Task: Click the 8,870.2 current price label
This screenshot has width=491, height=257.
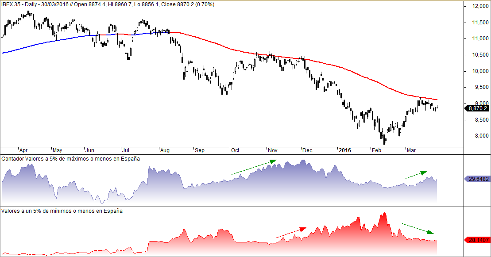Action: tap(476, 108)
